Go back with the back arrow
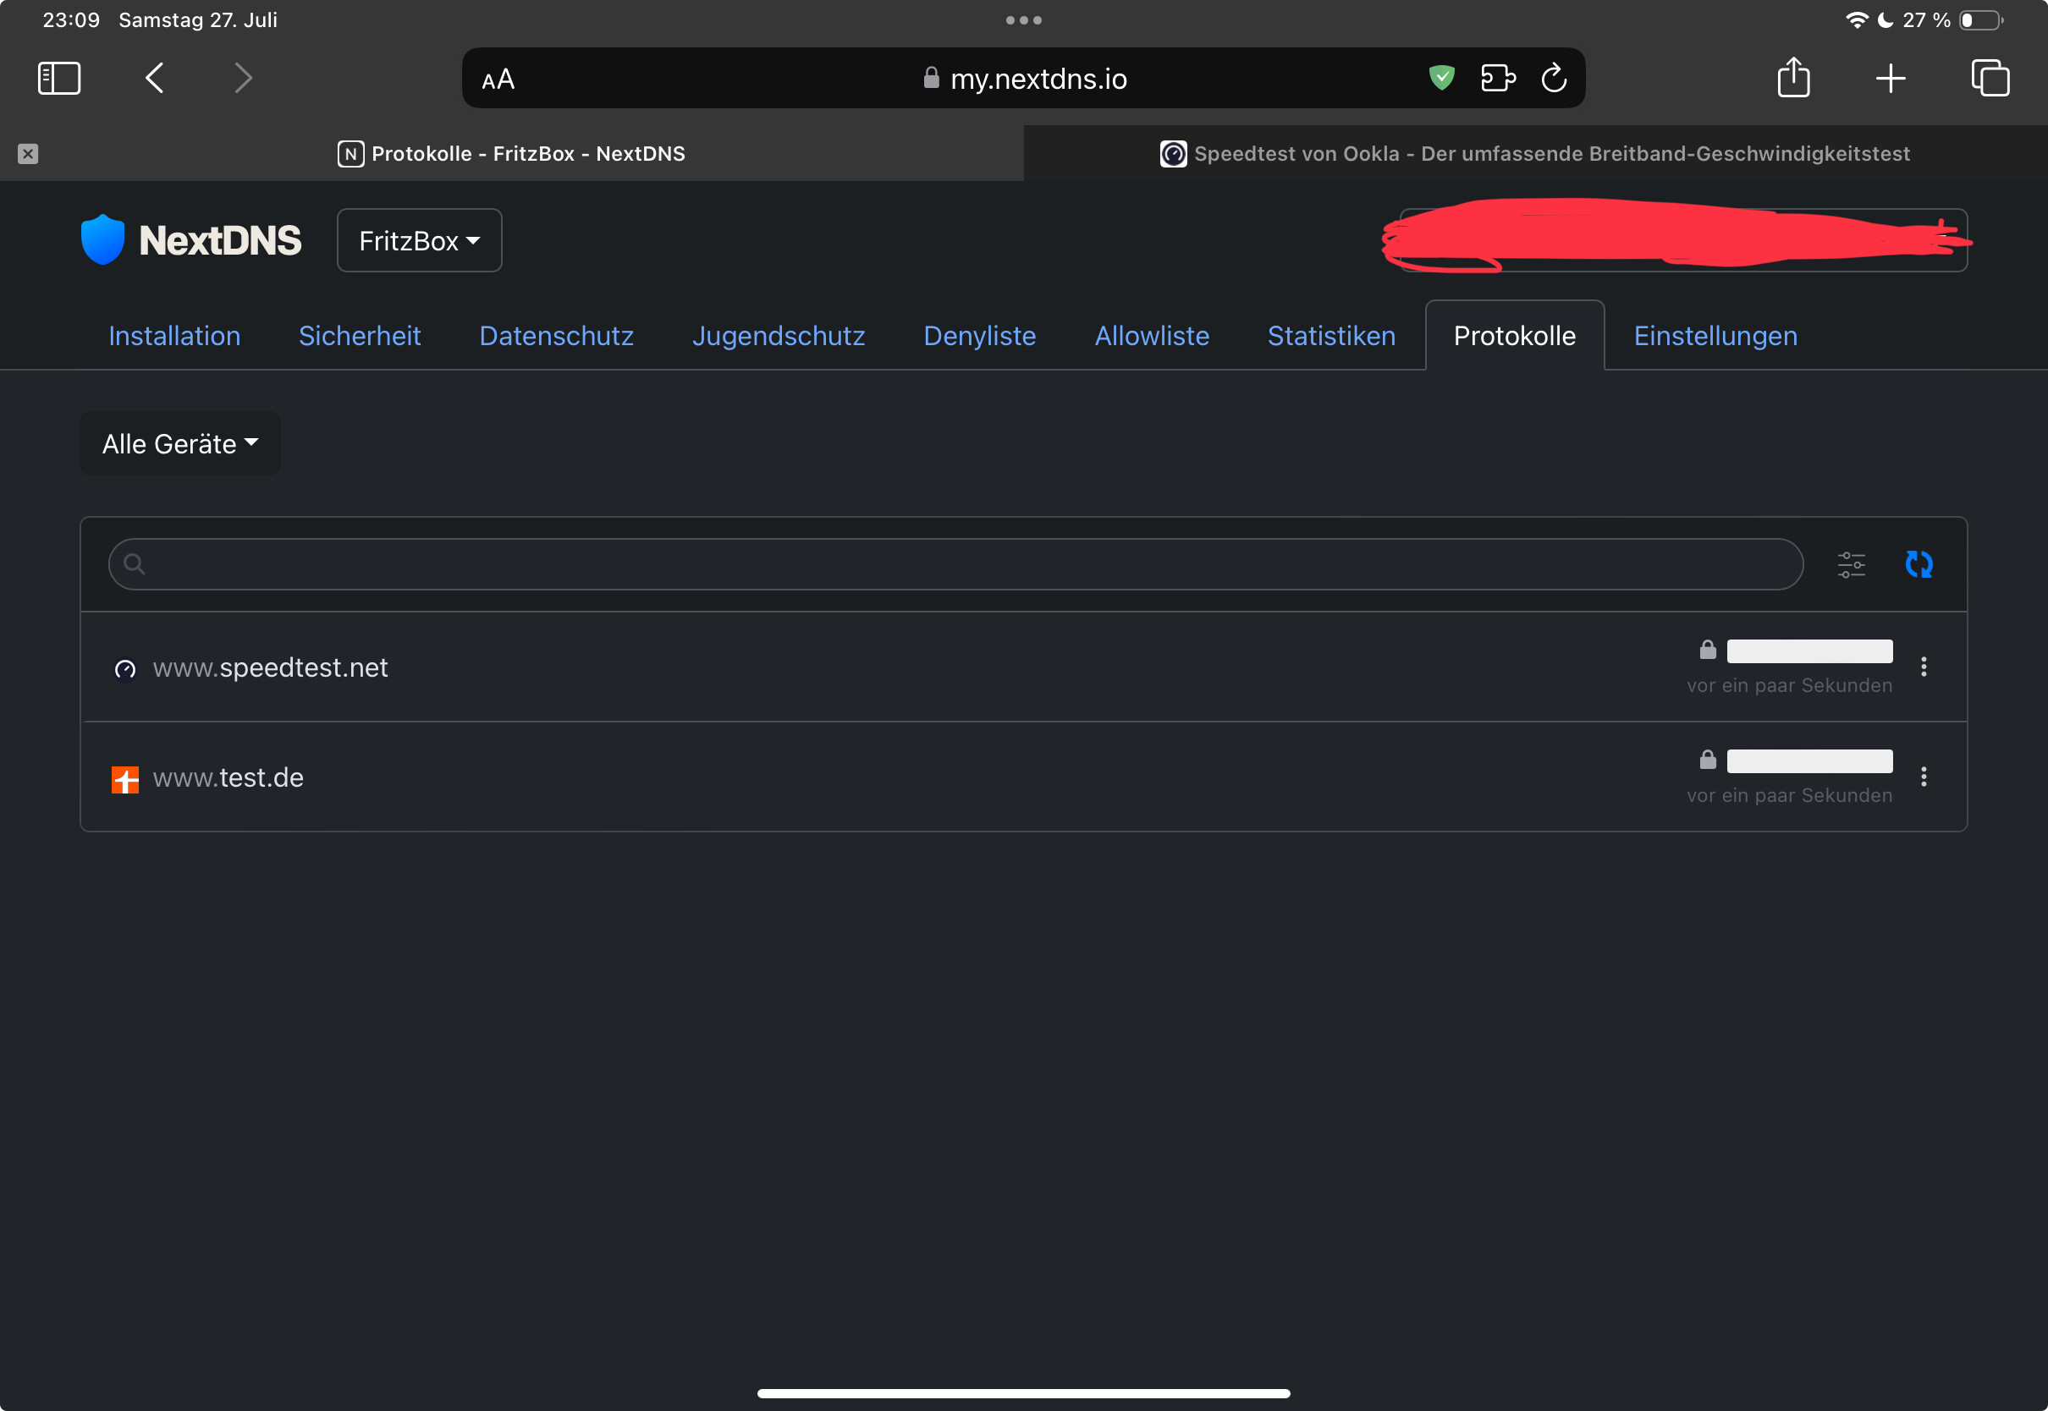The width and height of the screenshot is (2048, 1411). (155, 78)
